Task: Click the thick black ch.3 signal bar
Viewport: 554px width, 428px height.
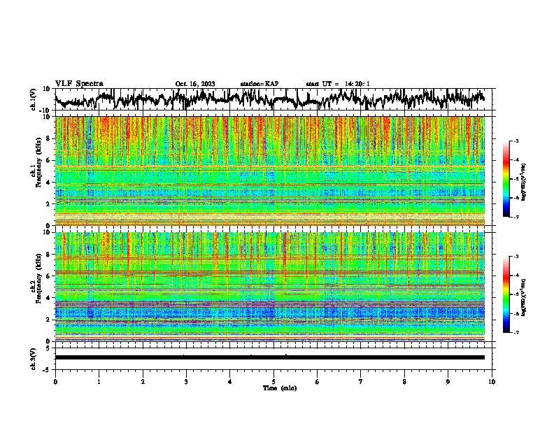Action: tap(269, 357)
